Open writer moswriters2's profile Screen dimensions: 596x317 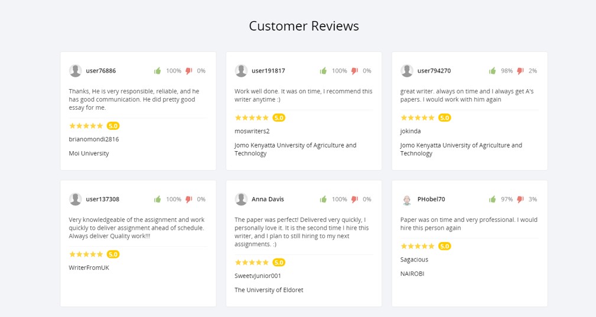252,131
